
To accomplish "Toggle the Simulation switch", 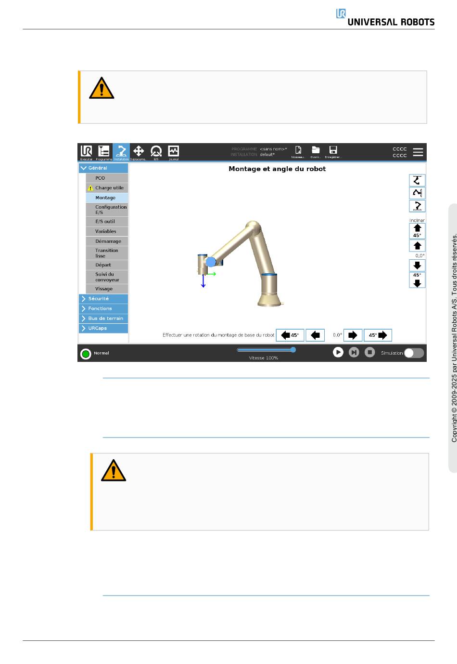I will [x=414, y=353].
